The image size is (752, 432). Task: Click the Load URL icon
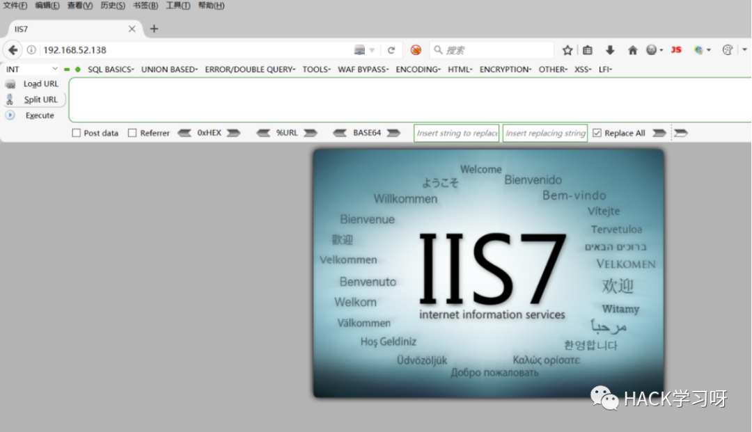[10, 84]
